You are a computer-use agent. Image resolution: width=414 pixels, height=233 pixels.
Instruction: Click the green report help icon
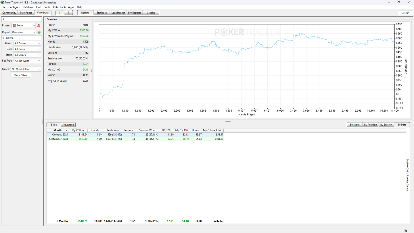point(39,33)
